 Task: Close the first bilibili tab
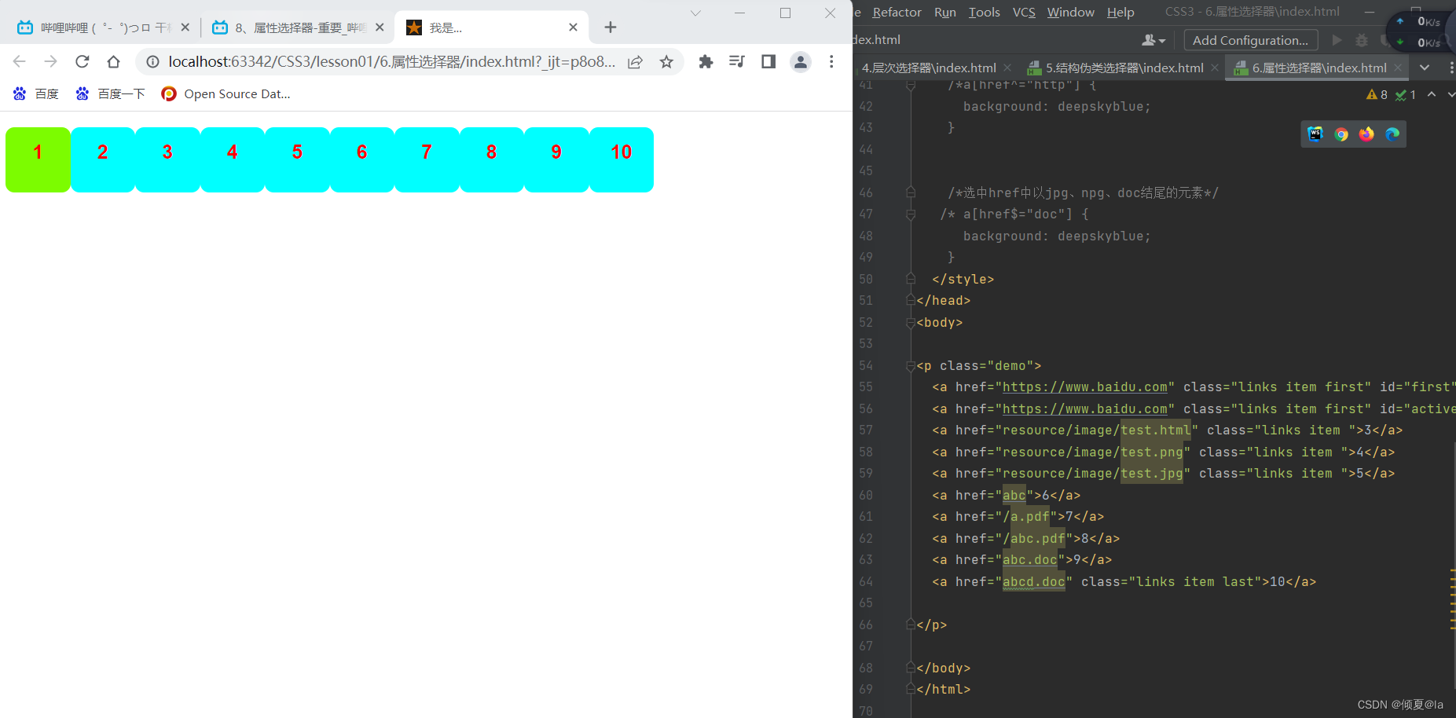click(x=185, y=27)
